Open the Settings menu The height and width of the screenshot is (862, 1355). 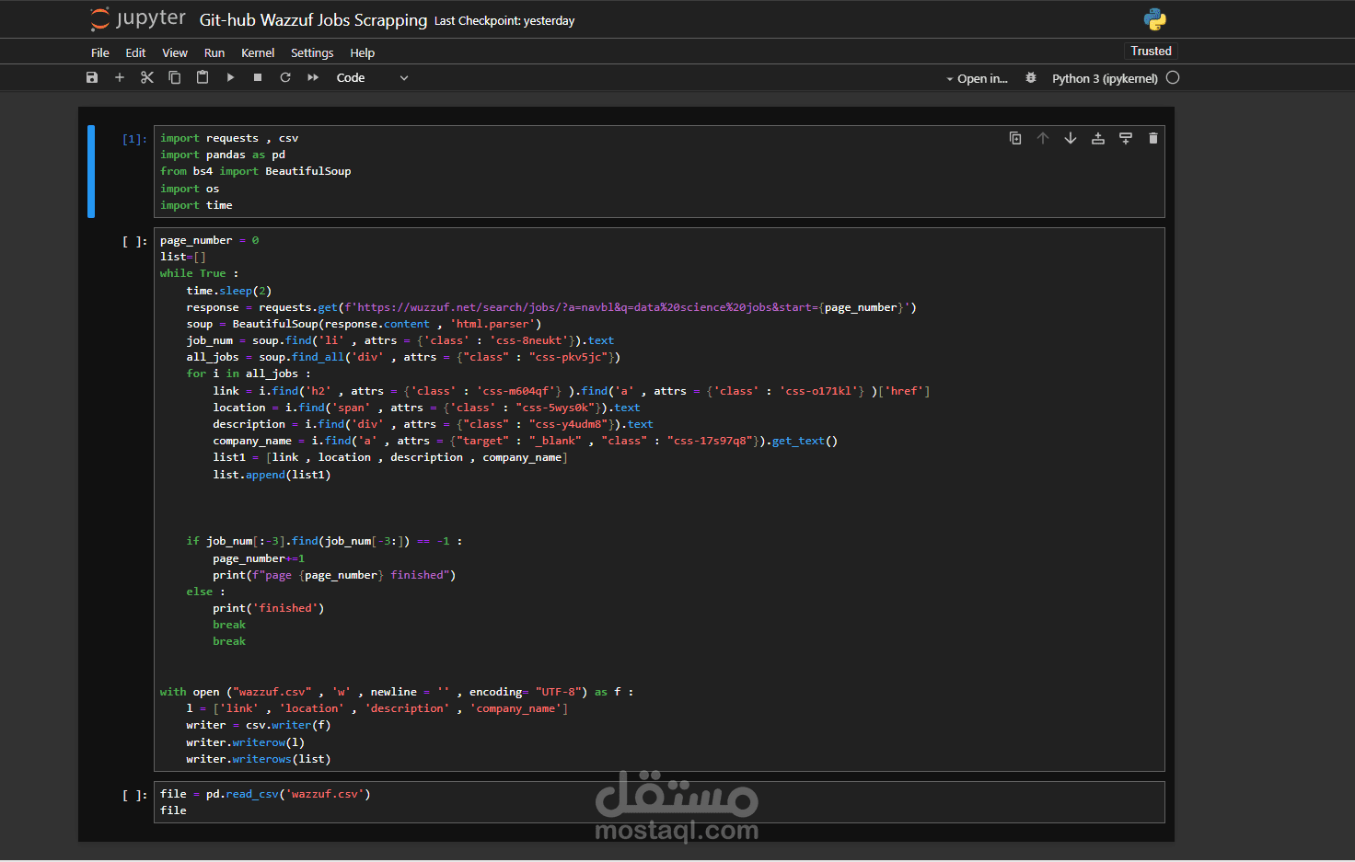312,53
